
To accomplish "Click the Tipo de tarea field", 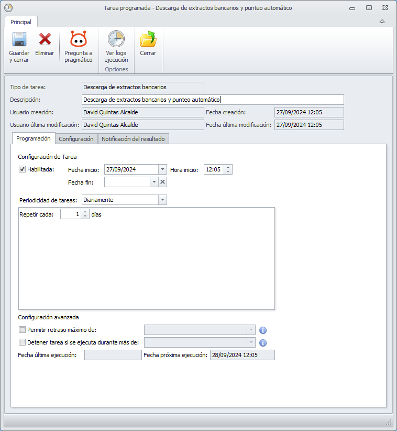I will pyautogui.click(x=143, y=87).
